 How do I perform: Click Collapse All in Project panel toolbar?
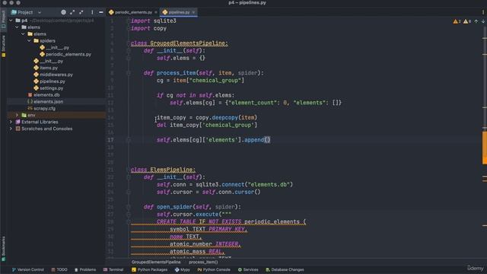point(81,12)
